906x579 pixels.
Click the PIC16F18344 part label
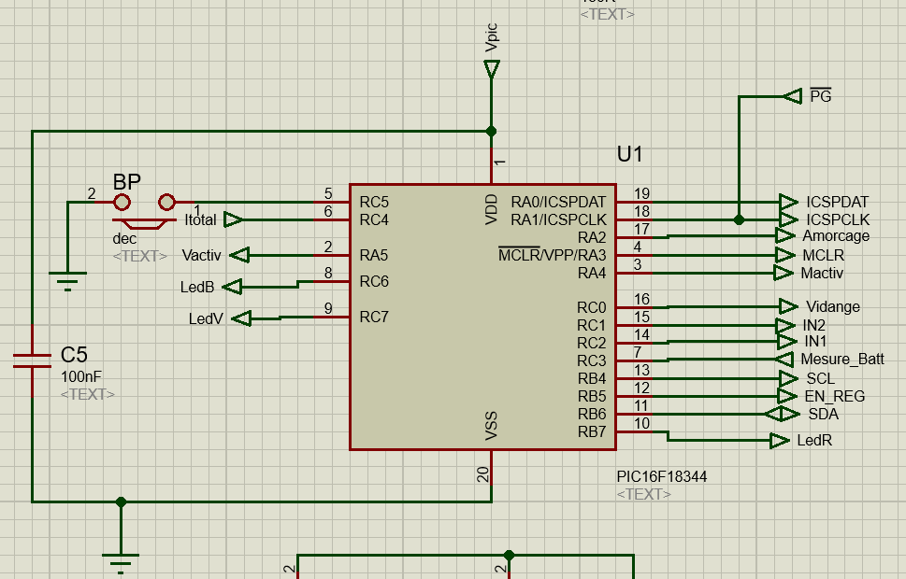pyautogui.click(x=661, y=476)
